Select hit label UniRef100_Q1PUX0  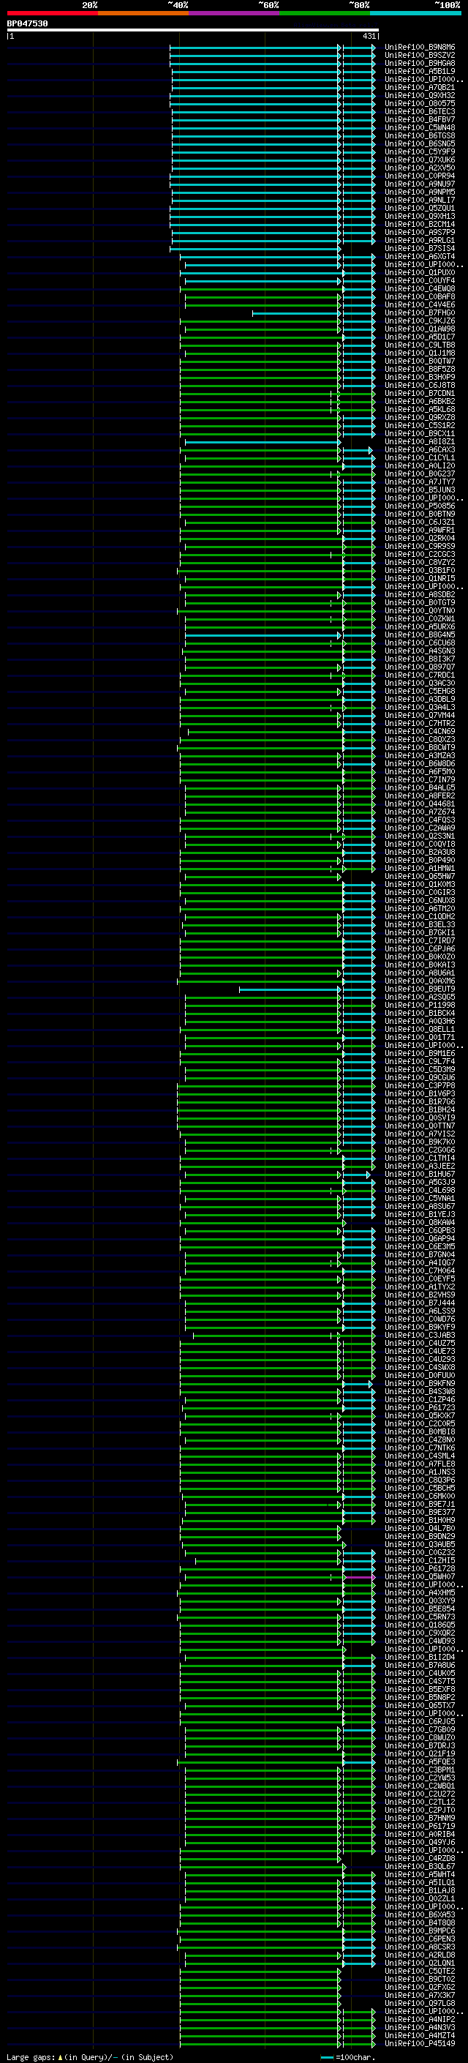420,272
